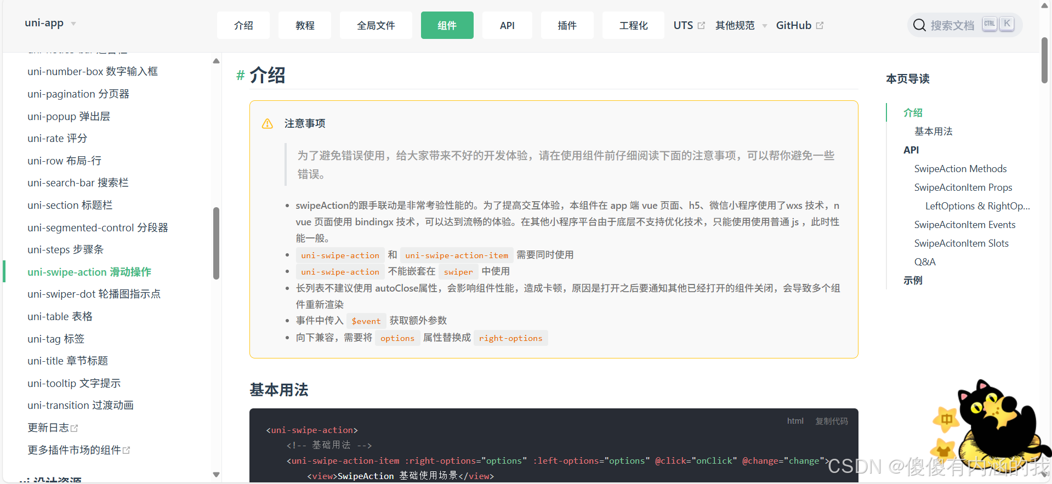Screen dimensions: 1052x484
Task: Jump to Q&A in page outline
Action: click(925, 262)
